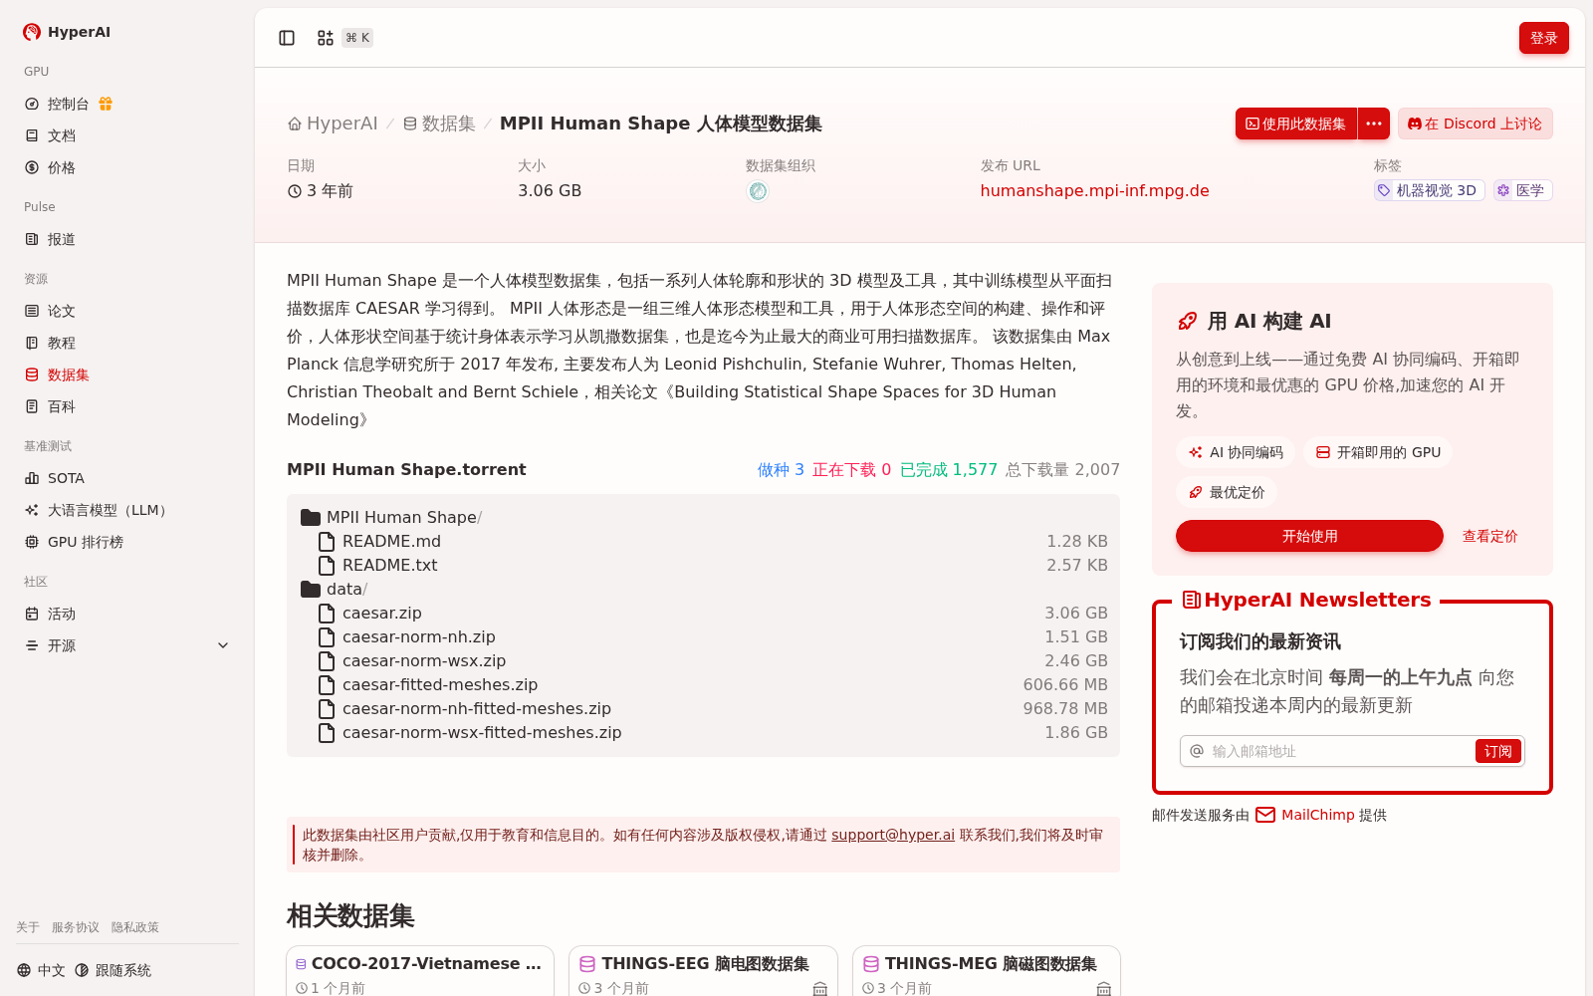Go to 数据集 breadcrumb link
1593x996 pixels.
[x=439, y=124]
